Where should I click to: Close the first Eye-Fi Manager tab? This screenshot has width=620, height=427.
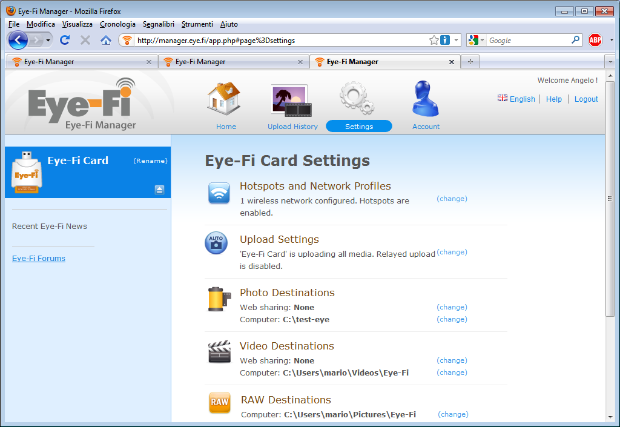point(149,62)
